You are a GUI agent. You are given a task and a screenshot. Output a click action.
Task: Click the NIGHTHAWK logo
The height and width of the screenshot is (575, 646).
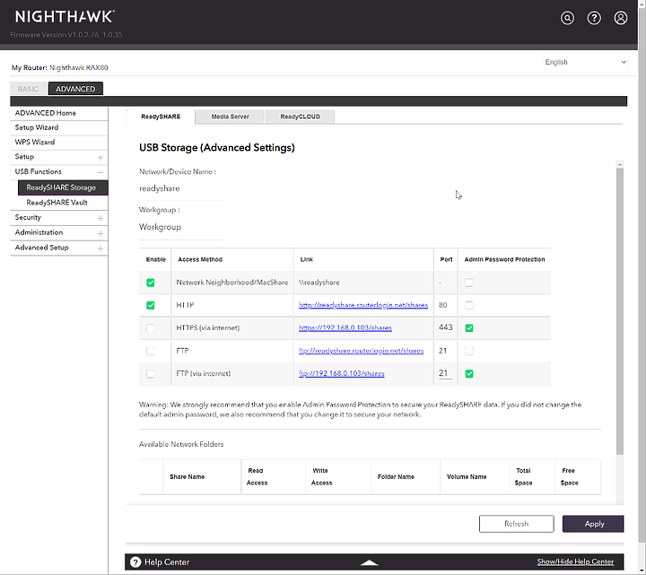click(x=65, y=16)
